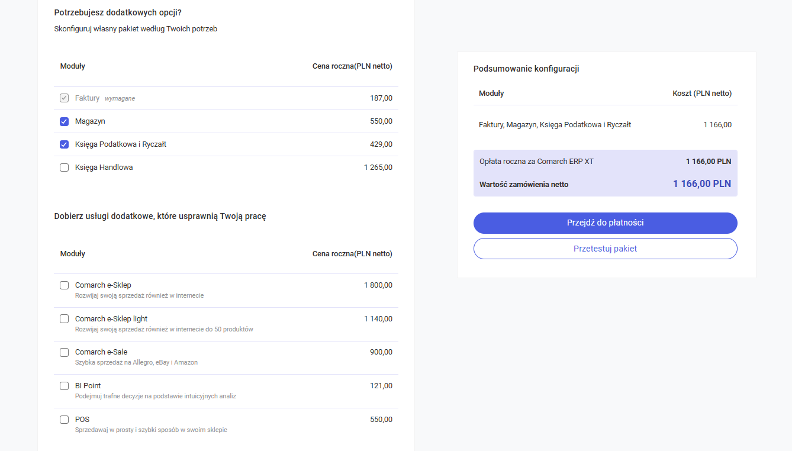Uncheck the Magazyn module checkbox

[65, 121]
